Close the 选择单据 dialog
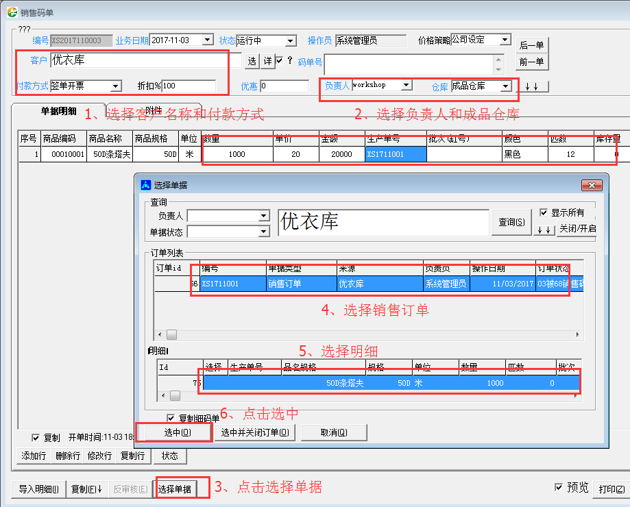This screenshot has width=630, height=507. point(592,185)
